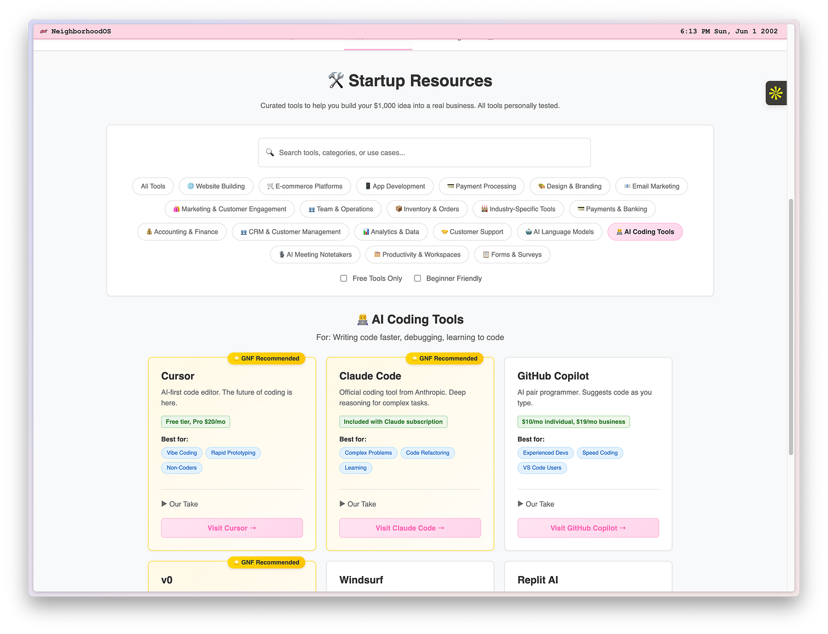Open the Visit Claude Code link
The height and width of the screenshot is (634, 828).
click(410, 528)
